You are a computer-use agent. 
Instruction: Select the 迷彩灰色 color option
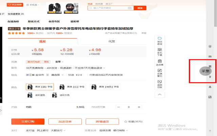(61, 95)
